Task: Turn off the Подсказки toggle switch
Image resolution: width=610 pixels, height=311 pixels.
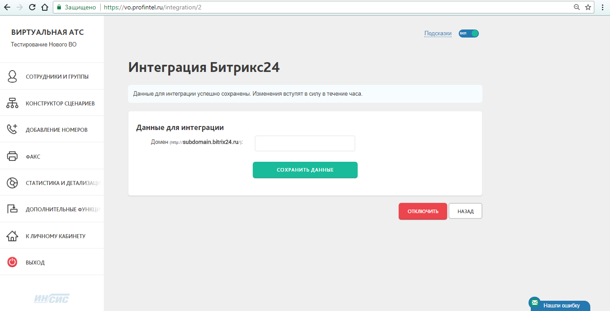Action: click(x=469, y=34)
